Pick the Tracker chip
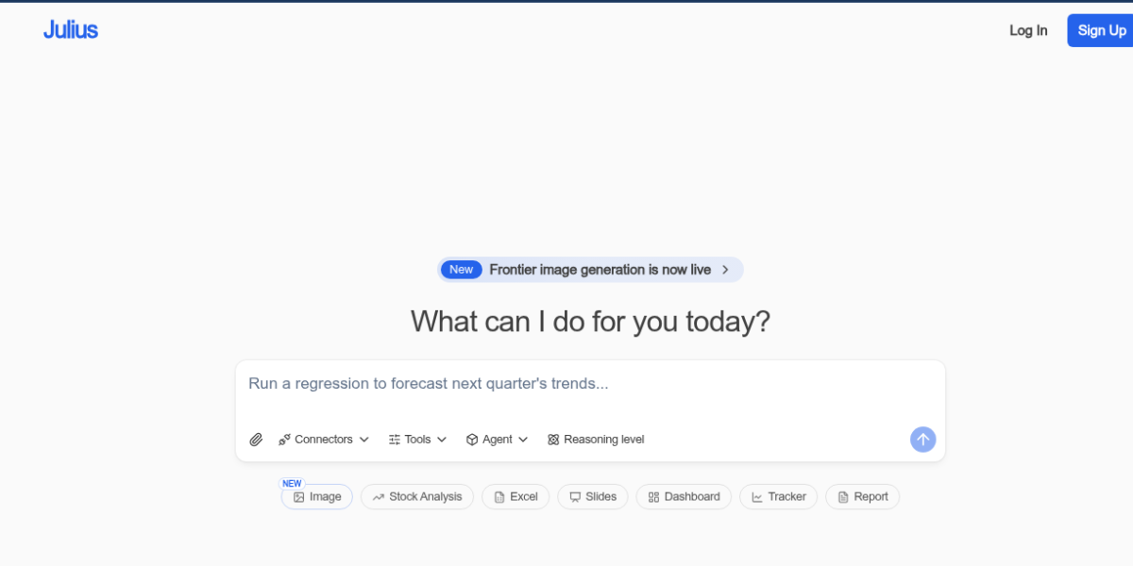 click(x=779, y=497)
